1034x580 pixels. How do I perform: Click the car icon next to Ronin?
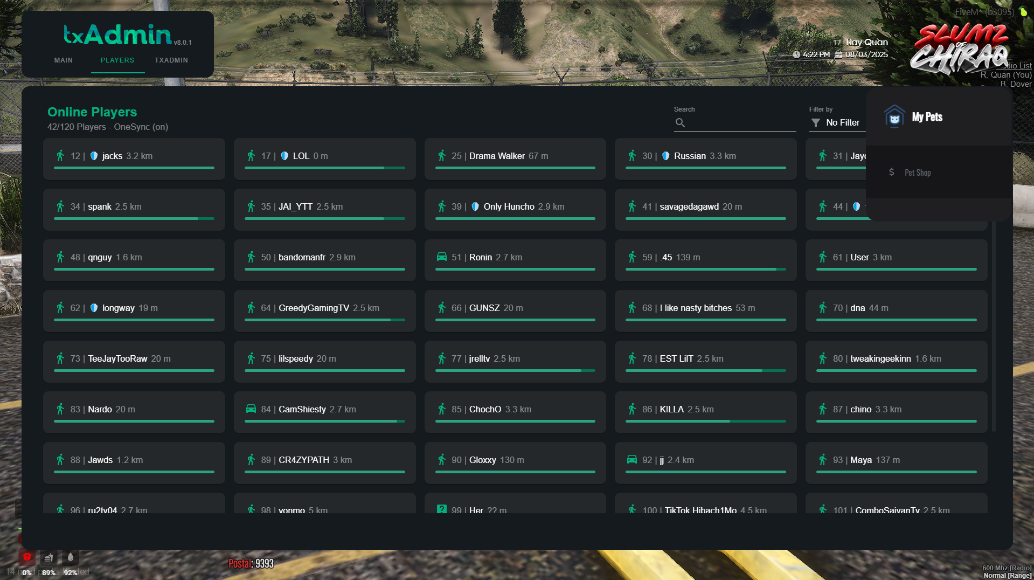coord(441,257)
